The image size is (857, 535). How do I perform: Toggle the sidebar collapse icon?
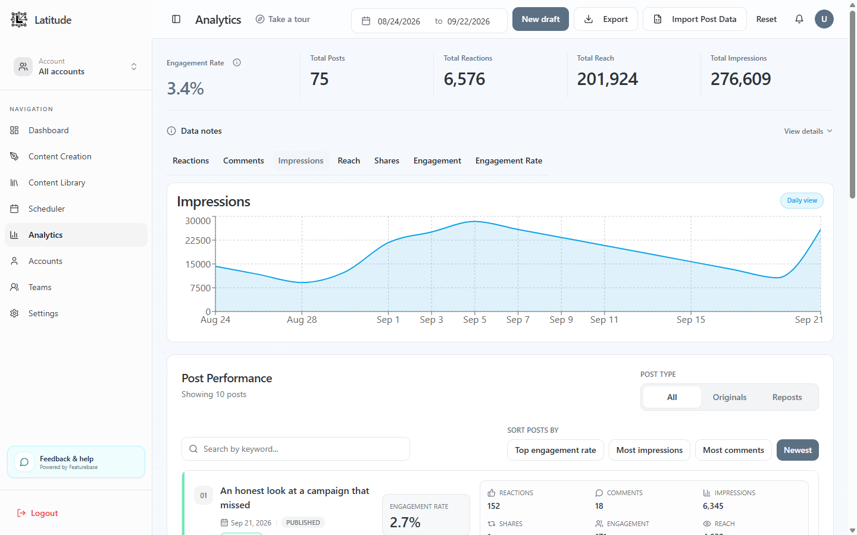tap(176, 19)
